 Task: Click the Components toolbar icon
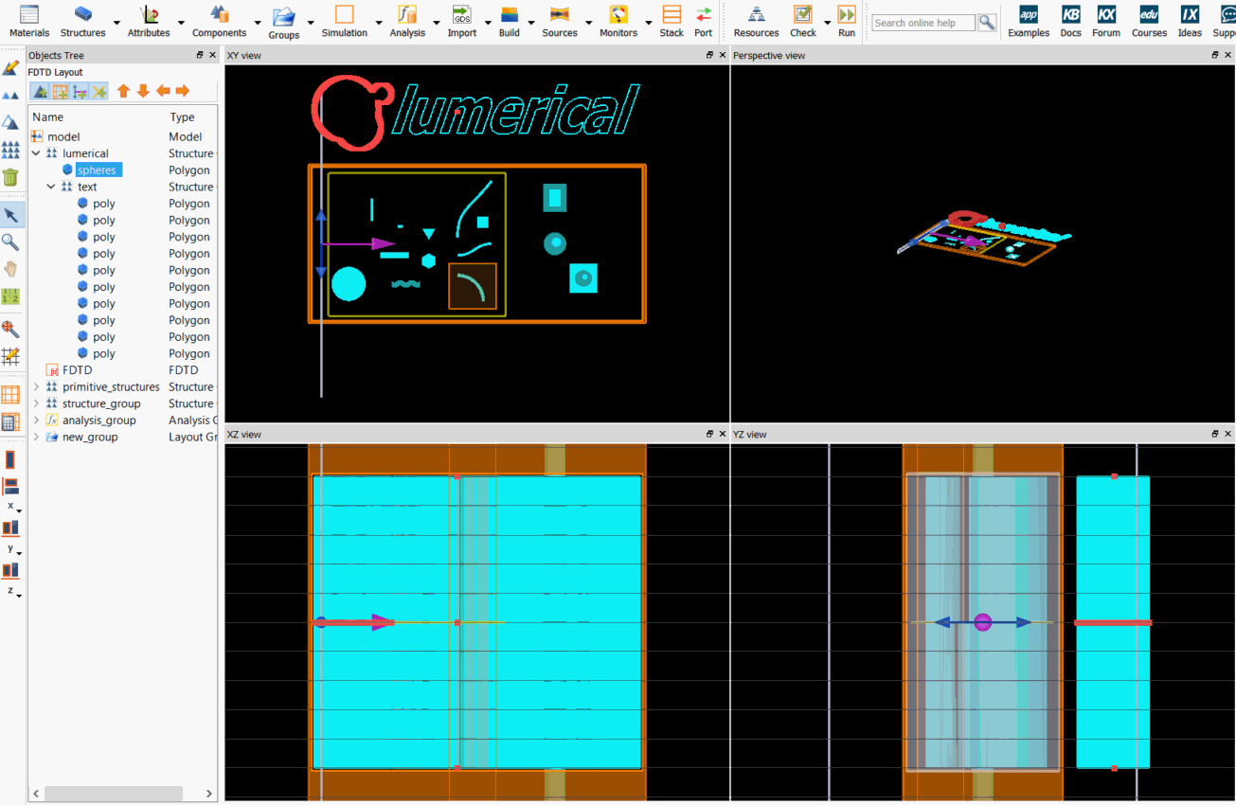[x=219, y=14]
